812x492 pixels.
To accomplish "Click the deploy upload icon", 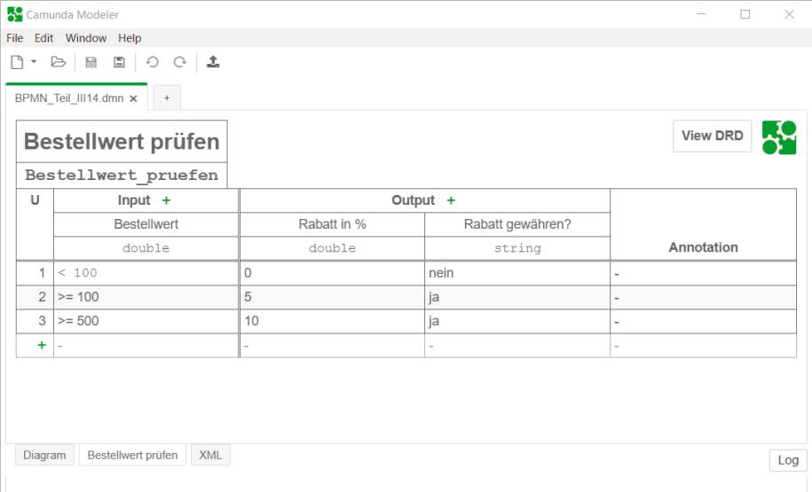I will coord(213,62).
